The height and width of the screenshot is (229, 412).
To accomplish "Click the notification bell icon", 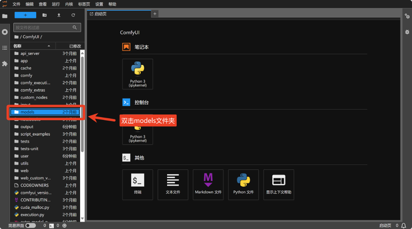I will [403, 226].
